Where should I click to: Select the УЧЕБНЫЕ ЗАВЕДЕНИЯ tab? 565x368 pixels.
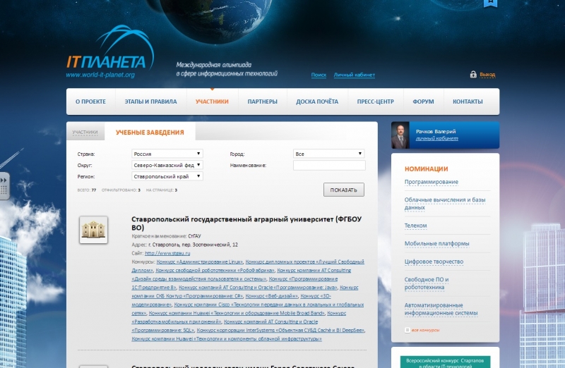click(x=150, y=133)
